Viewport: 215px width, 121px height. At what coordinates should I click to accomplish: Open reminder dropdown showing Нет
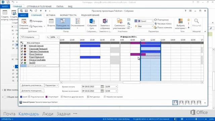pos(152,26)
